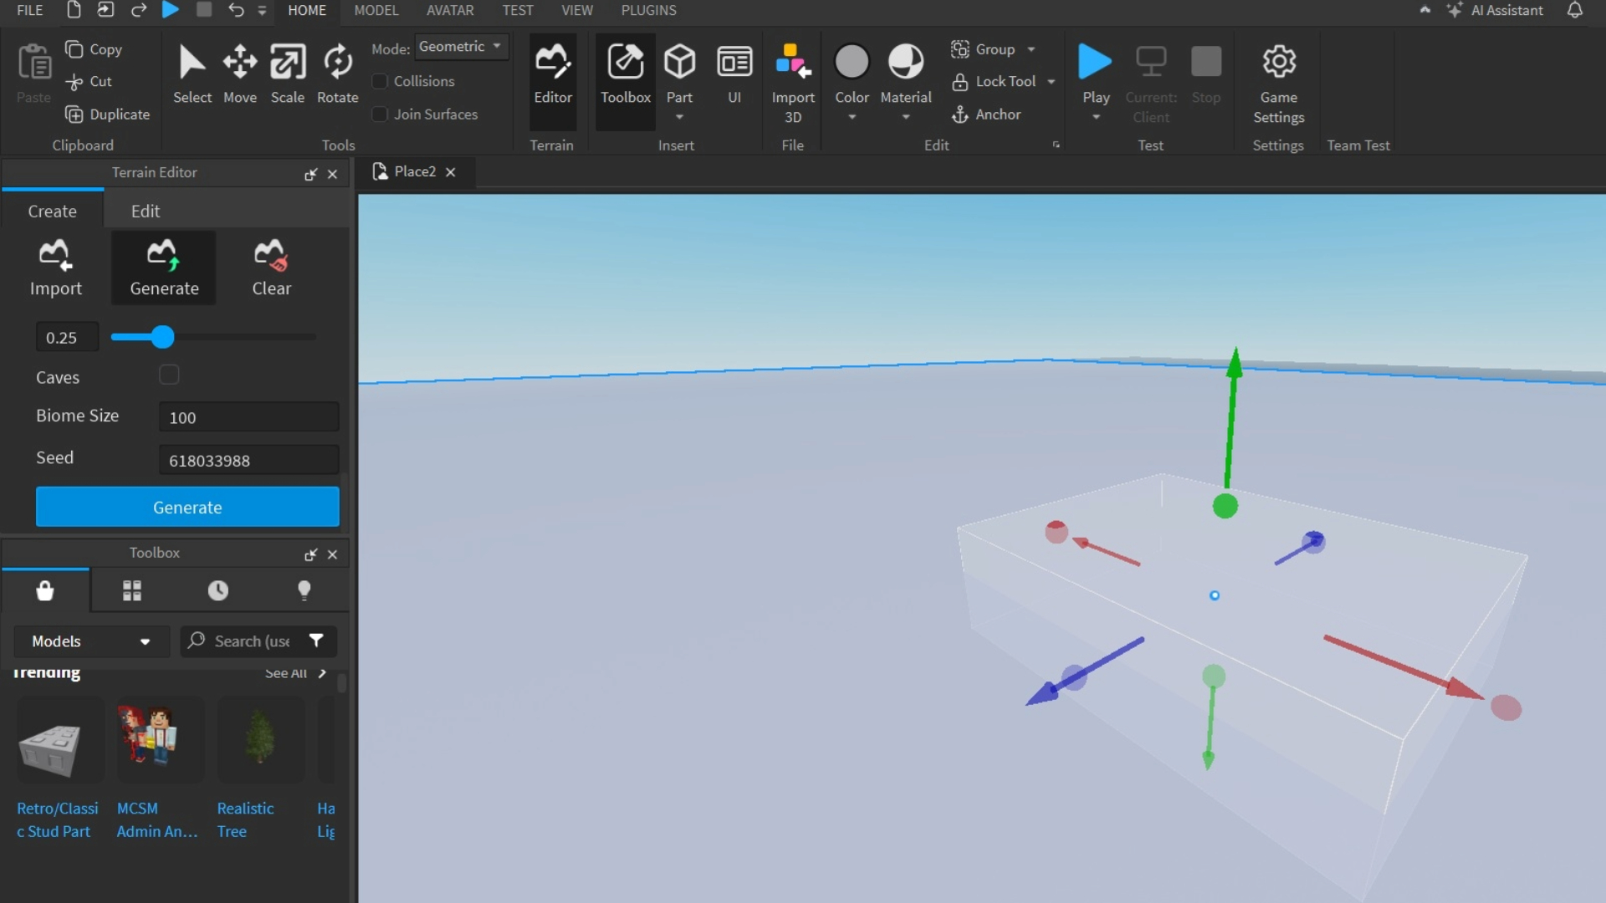Switch to the Edit tab of Terrain Editor
The image size is (1606, 903).
coord(145,211)
